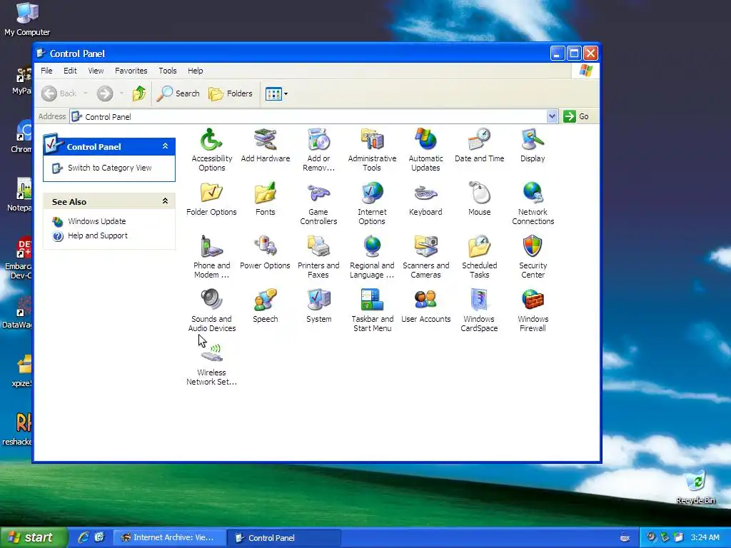This screenshot has width=731, height=548.
Task: Open the Help menu
Action: point(196,71)
